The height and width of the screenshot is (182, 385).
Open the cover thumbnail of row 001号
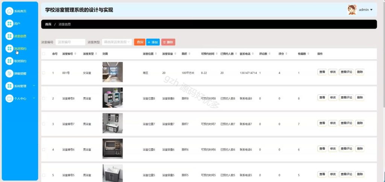point(112,72)
